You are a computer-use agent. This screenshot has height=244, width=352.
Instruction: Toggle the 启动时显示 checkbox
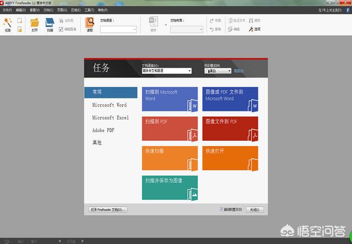click(x=221, y=209)
